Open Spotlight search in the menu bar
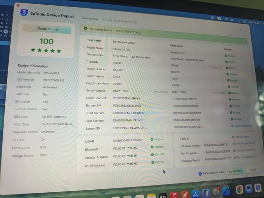Viewport: 264px width, 198px height. point(239,21)
